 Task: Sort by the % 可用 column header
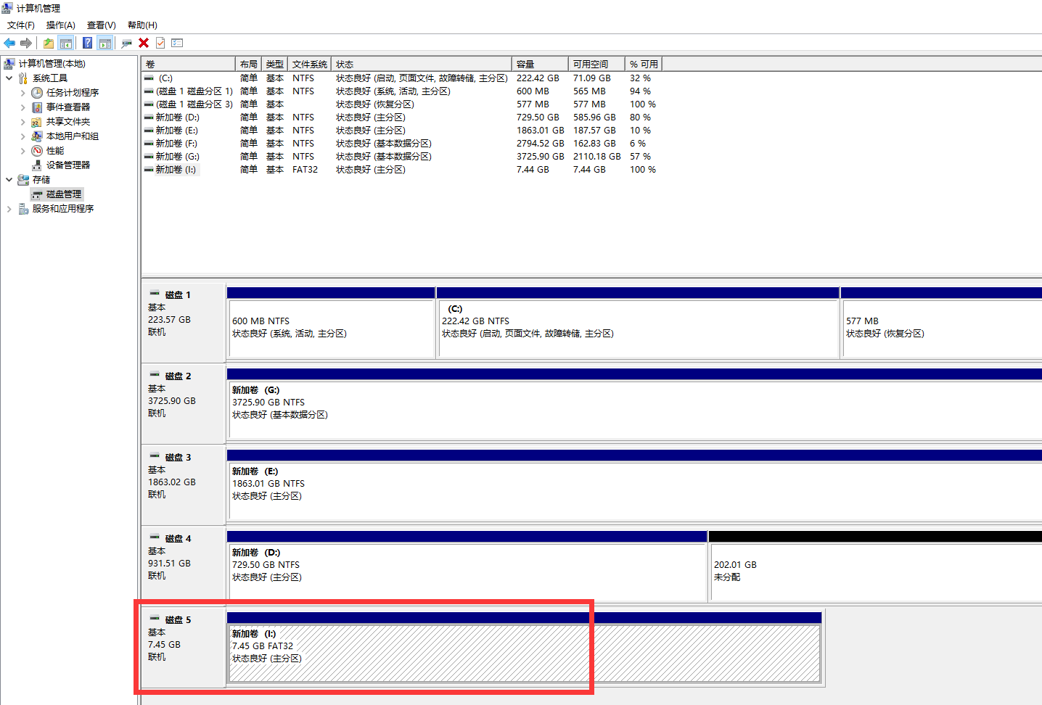click(644, 65)
